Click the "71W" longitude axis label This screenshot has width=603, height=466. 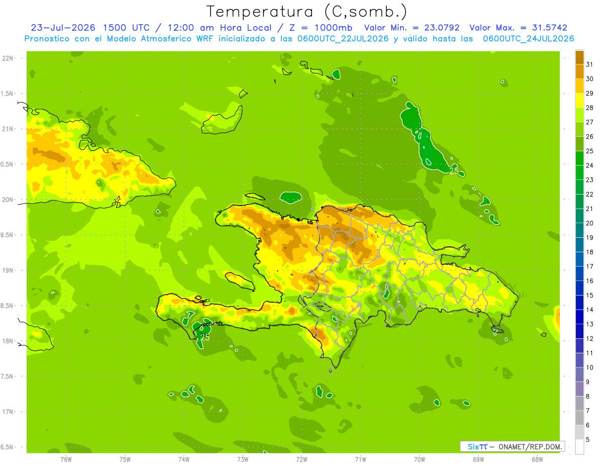point(360,459)
